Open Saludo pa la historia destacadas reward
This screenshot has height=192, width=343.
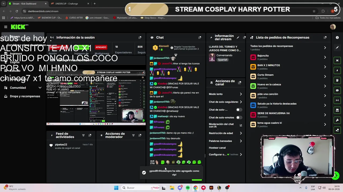(288, 105)
